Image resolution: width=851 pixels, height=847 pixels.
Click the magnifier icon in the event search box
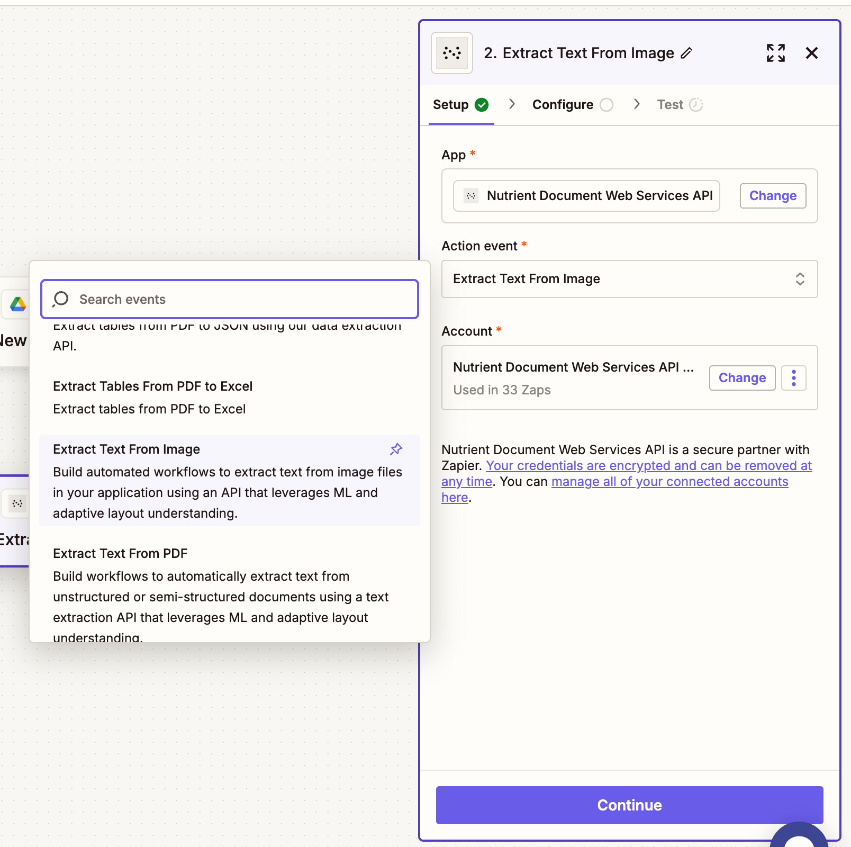point(60,299)
